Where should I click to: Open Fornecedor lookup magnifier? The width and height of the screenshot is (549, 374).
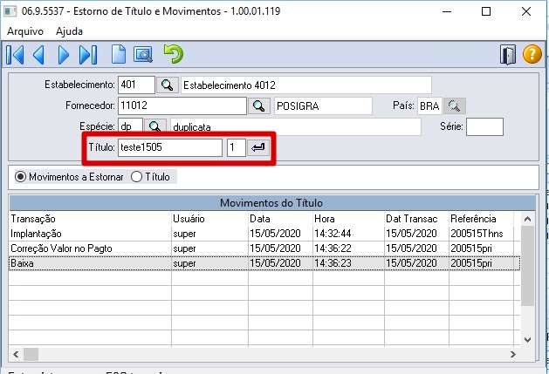(258, 105)
